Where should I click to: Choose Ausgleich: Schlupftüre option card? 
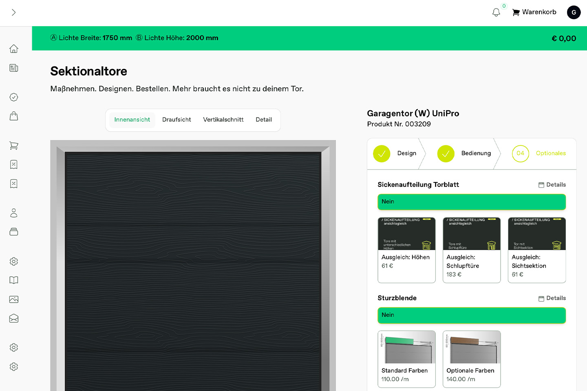(x=471, y=250)
